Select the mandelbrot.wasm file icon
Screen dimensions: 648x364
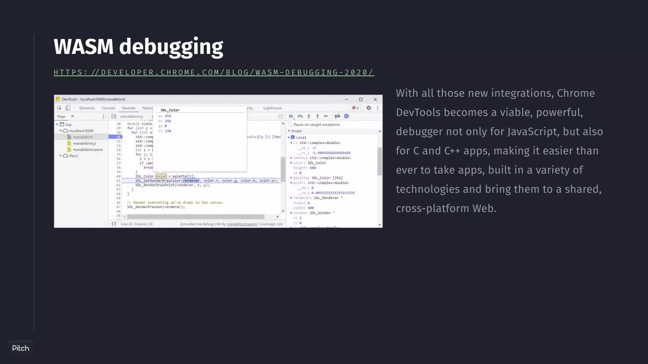click(x=69, y=149)
